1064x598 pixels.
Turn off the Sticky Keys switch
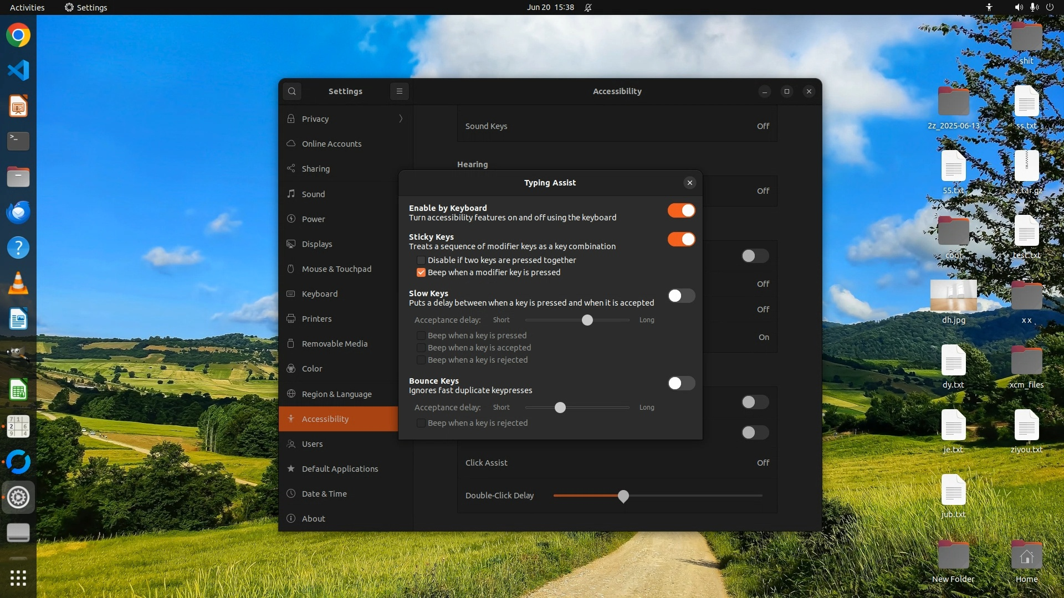681,239
